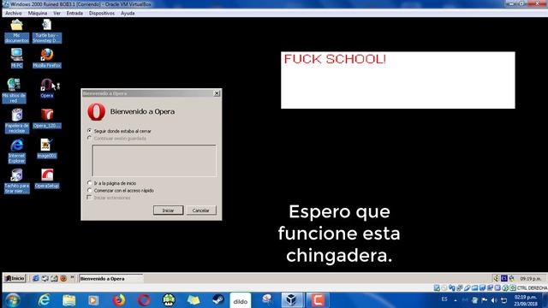Open the Windows 7 Start orb
Viewport: 548px width, 308px height.
[13, 300]
